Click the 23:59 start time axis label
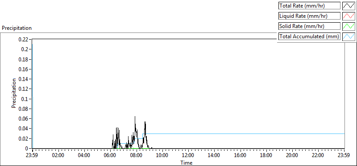This screenshot has height=166, width=357. click(x=33, y=155)
